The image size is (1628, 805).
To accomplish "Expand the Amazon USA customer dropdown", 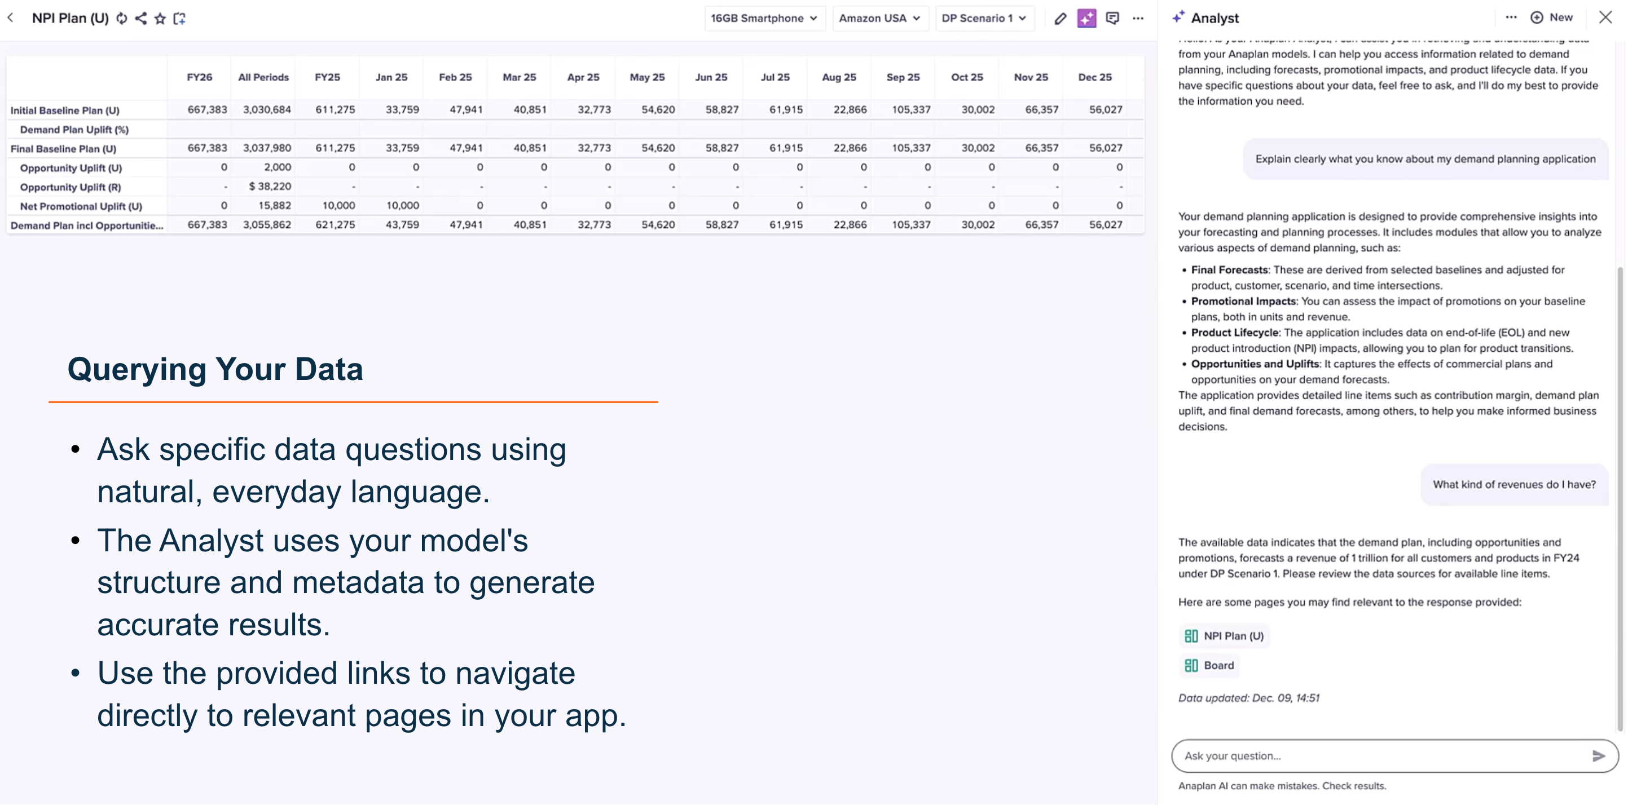I will pyautogui.click(x=879, y=18).
